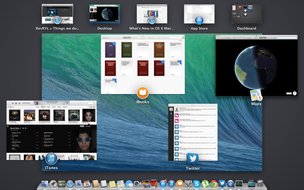Click iTunes Store button in iTunes window
Image resolution: width=304 pixels, height=190 pixels.
tap(92, 107)
